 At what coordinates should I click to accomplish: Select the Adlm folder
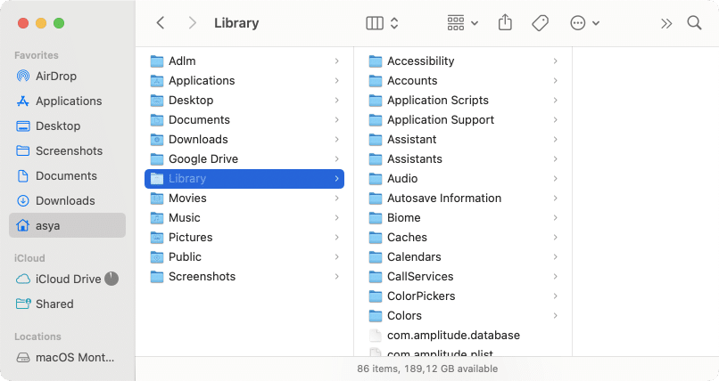coord(244,61)
